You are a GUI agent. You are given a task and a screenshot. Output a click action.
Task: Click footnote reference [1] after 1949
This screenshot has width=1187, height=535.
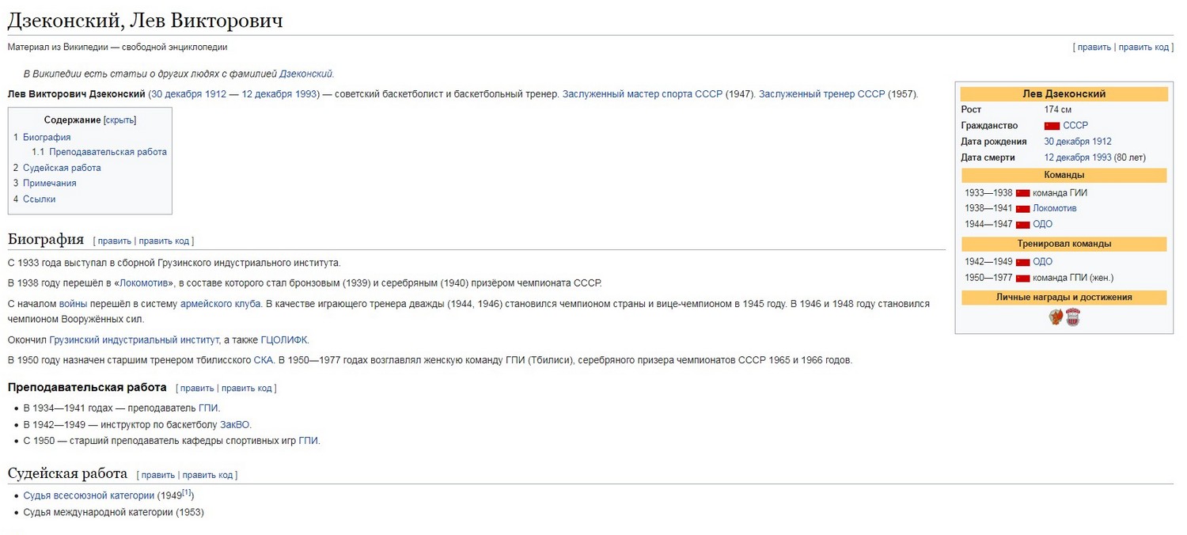click(187, 492)
